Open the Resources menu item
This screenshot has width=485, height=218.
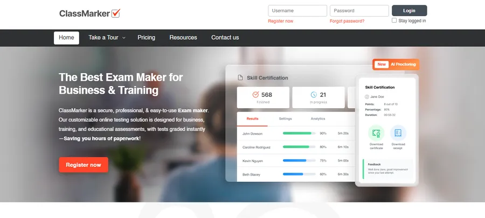pos(183,38)
